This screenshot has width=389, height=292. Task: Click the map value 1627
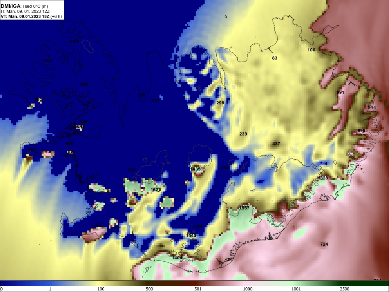click(156, 190)
